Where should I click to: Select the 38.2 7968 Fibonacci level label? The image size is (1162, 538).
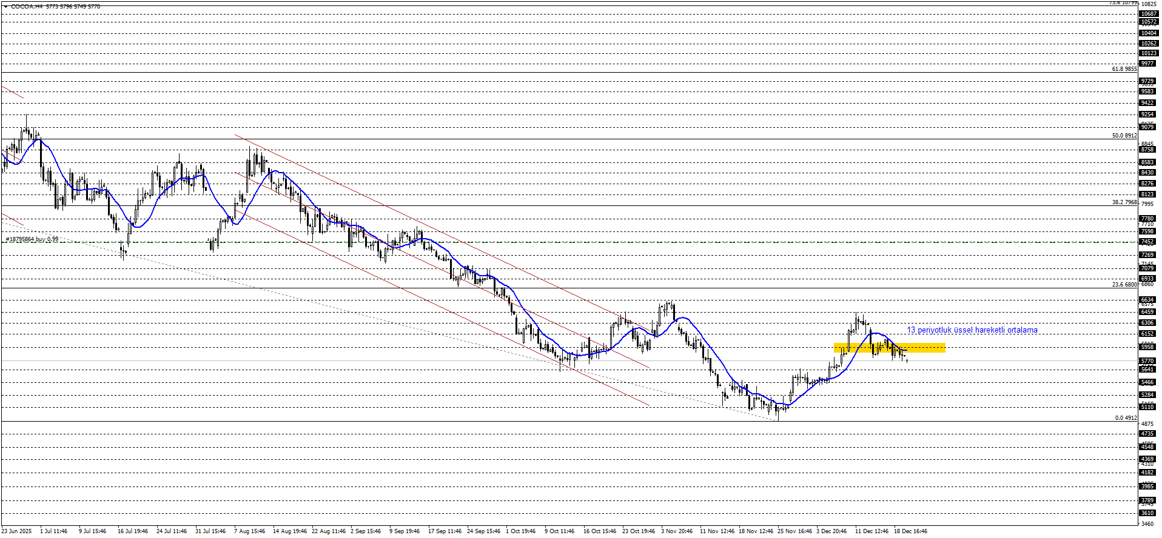[1124, 202]
